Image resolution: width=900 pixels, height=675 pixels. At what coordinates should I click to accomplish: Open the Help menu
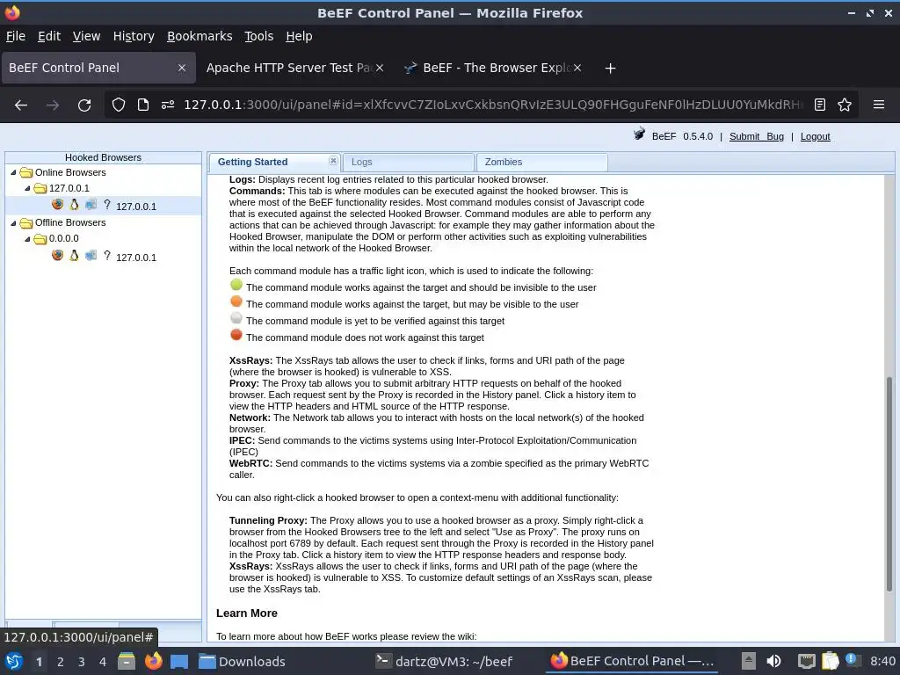tap(299, 36)
